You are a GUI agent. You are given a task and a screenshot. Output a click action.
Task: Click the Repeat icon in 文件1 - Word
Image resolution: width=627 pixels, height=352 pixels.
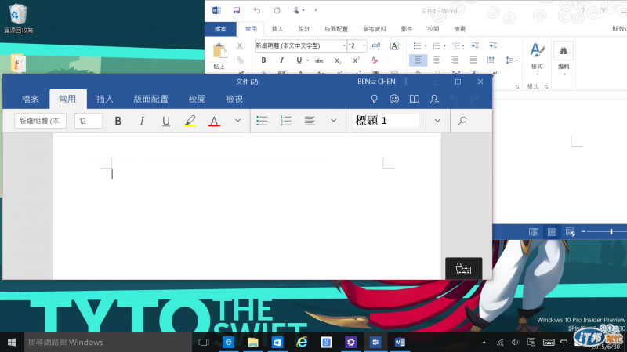coord(277,10)
